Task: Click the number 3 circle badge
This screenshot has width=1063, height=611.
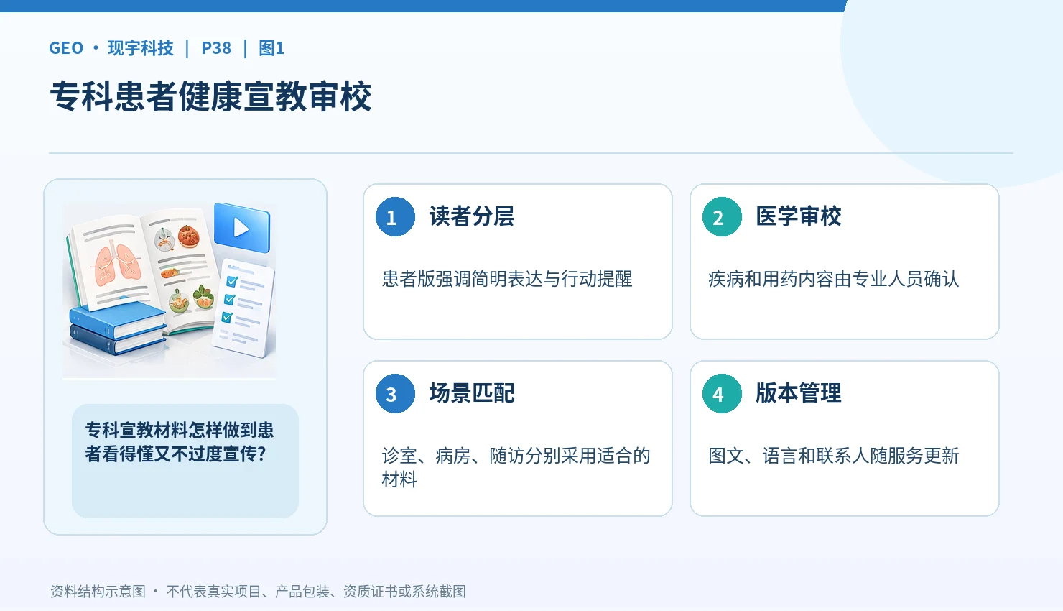Action: 395,394
